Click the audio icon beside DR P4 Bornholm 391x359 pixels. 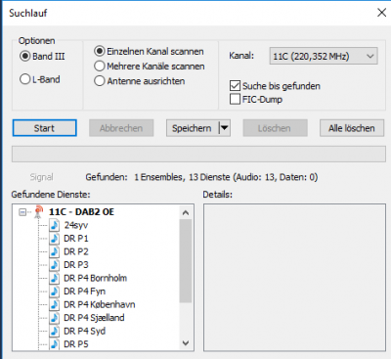coord(55,278)
